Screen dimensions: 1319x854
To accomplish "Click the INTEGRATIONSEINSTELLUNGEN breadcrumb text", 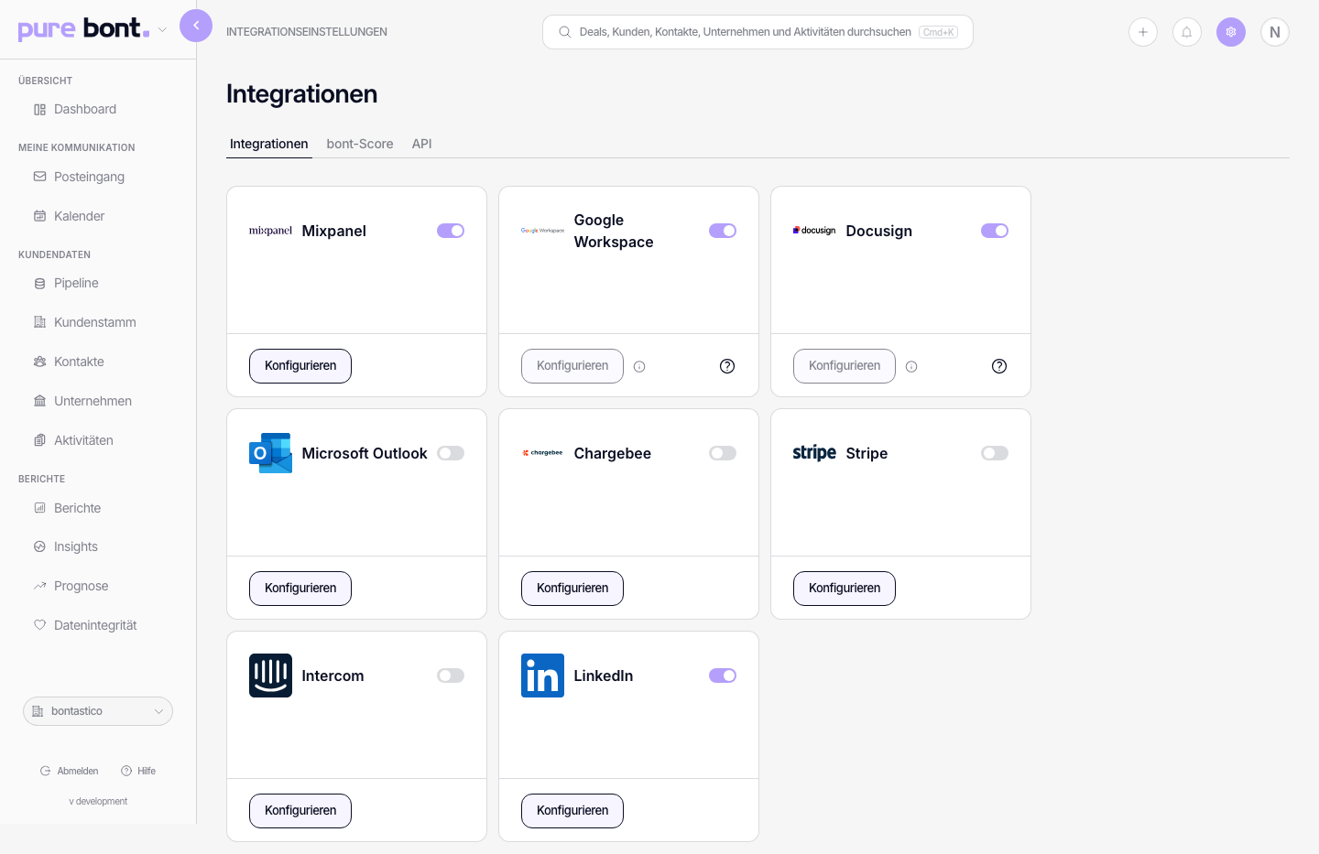I will pyautogui.click(x=307, y=32).
